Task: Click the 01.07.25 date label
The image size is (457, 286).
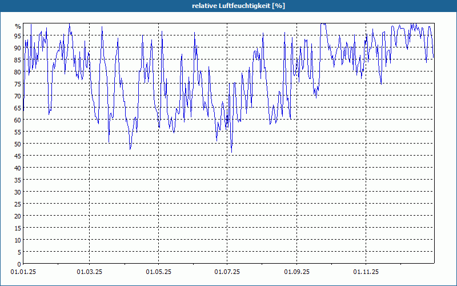Action: tap(227, 272)
